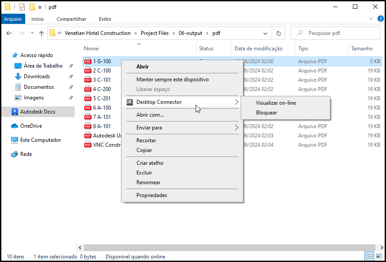The image size is (386, 262).
Task: Expand the ribbon with the chevron
Action: click(371, 19)
